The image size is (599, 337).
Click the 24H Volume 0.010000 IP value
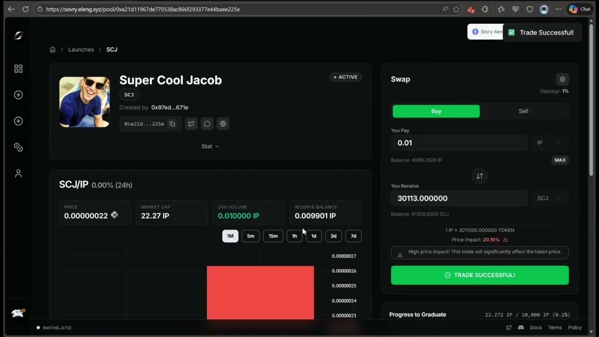(238, 216)
